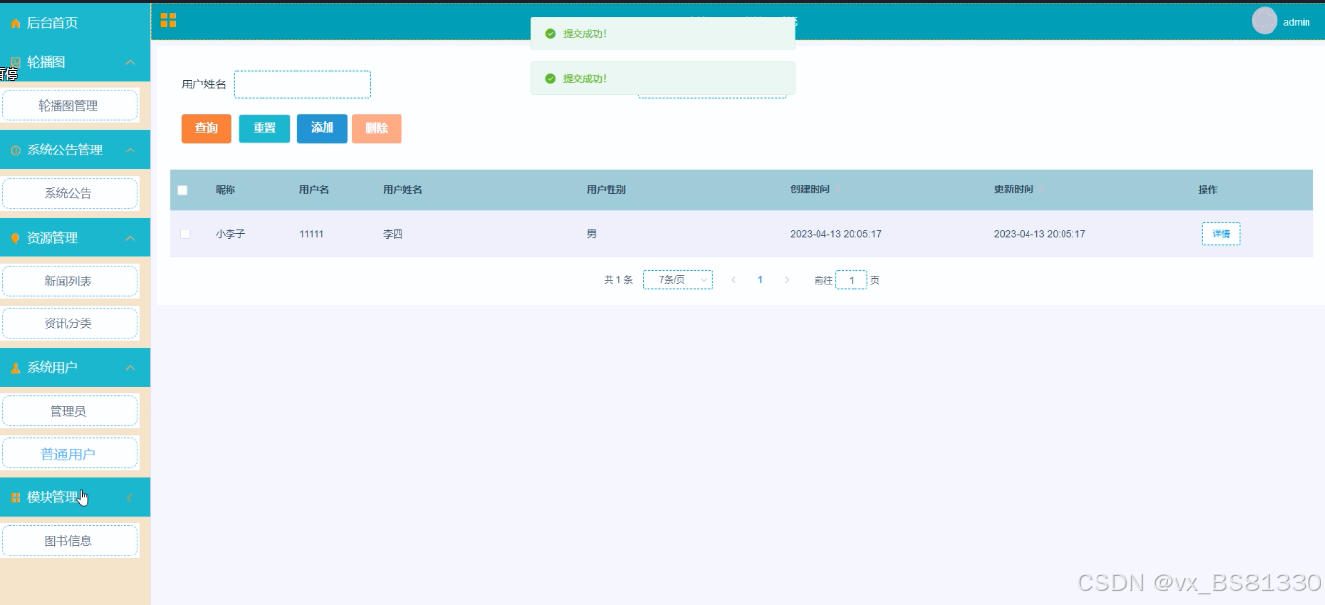Sort by 创建时间 column header
Viewport: 1325px width, 605px height.
(811, 190)
